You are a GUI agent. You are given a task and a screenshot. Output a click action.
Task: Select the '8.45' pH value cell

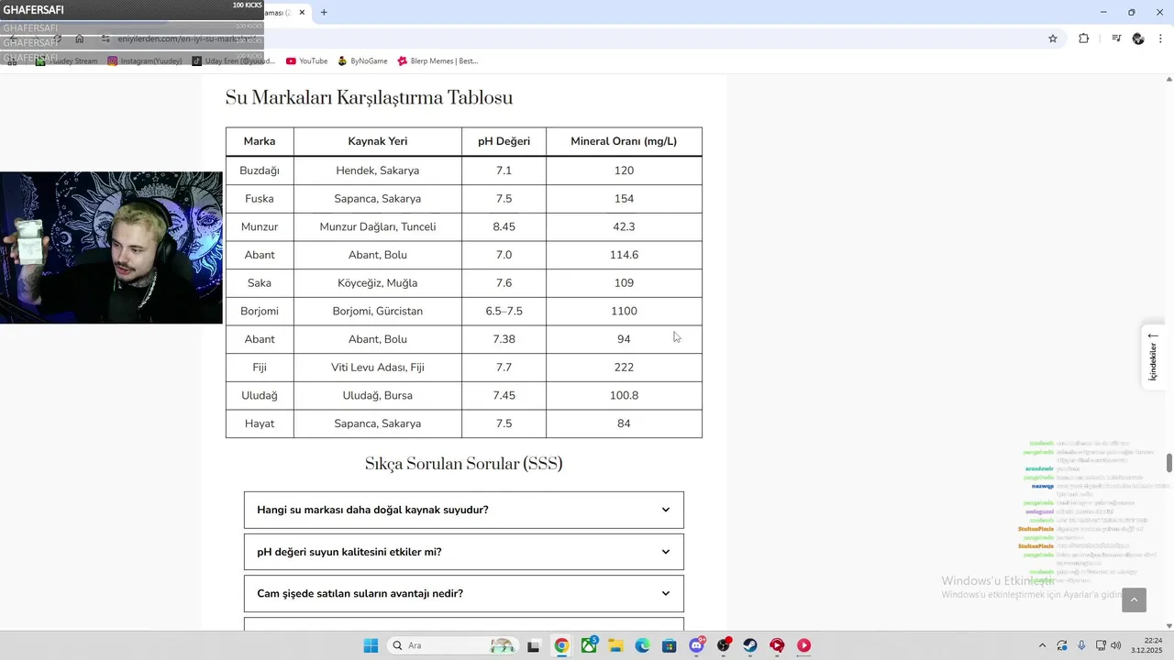pos(504,226)
